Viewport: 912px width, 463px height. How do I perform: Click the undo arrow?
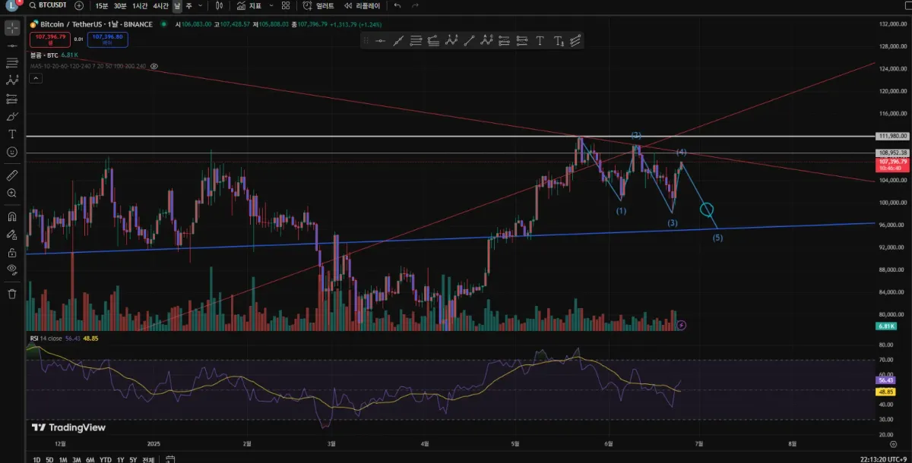tap(397, 5)
